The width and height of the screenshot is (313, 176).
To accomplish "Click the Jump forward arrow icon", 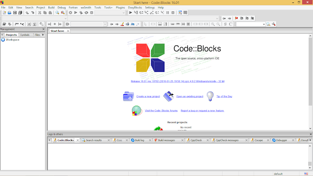I will pyautogui.click(x=229, y=19).
